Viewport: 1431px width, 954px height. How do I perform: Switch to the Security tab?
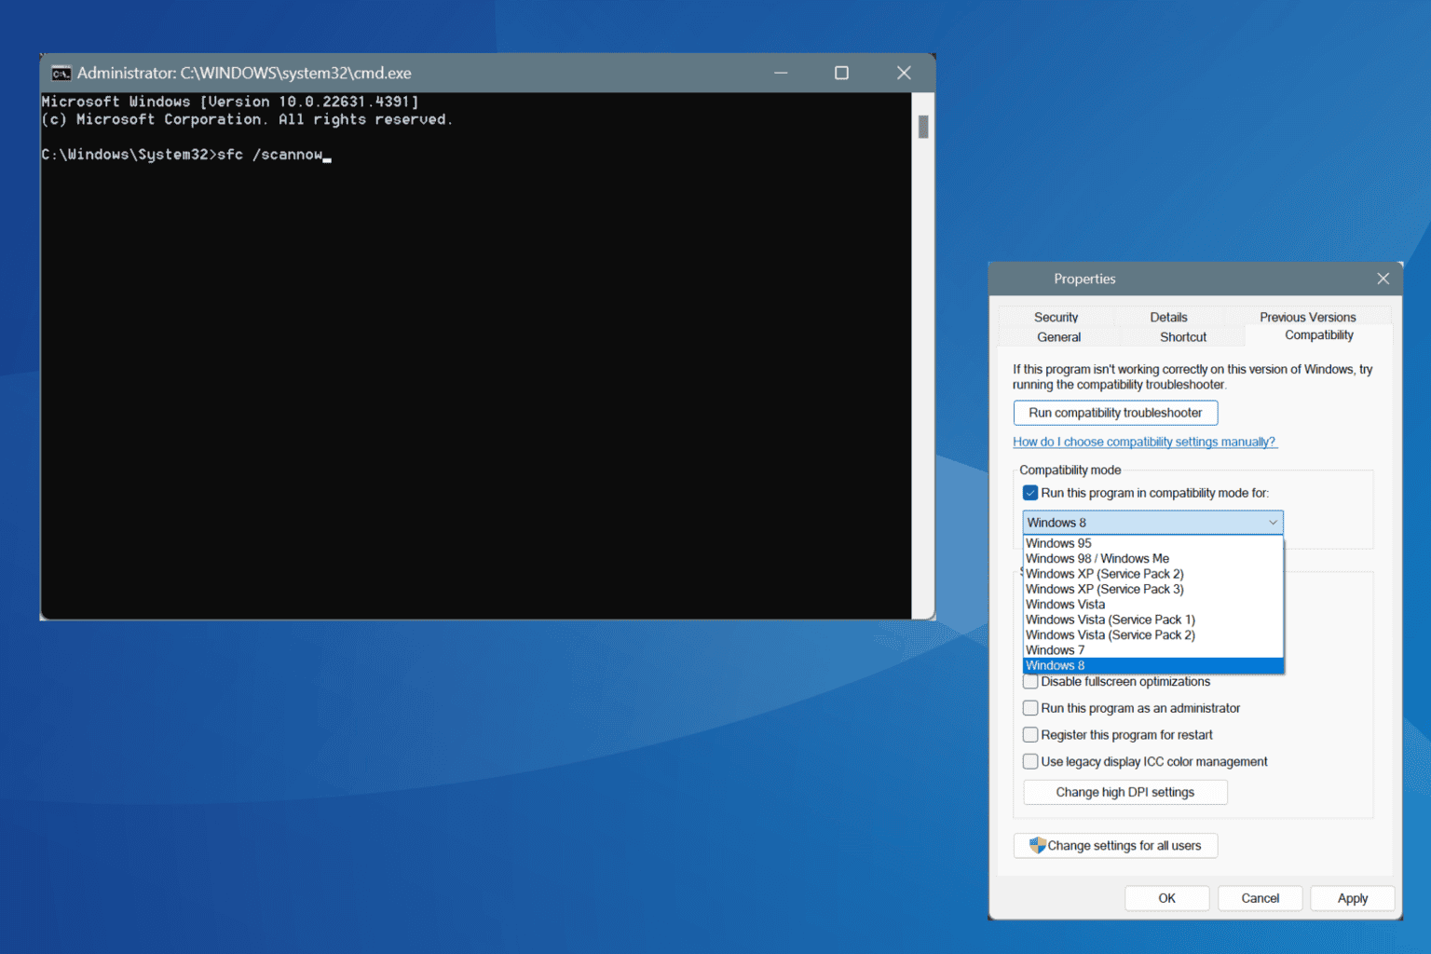pos(1056,317)
